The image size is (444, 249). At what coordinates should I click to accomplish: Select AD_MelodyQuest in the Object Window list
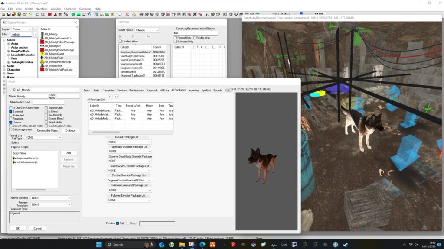54,54
